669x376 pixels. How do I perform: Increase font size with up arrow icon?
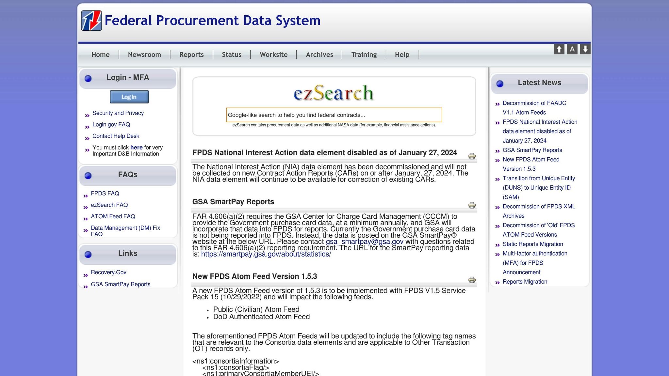pos(559,49)
